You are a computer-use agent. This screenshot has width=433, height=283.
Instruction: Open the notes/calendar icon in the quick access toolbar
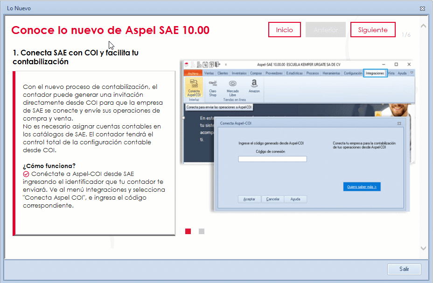205,64
